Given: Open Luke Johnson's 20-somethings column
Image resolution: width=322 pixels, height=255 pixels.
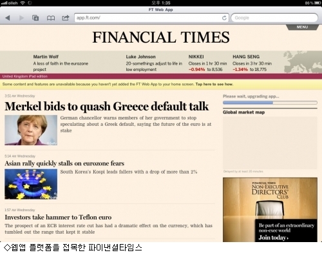Looking at the screenshot, I should click(x=154, y=63).
